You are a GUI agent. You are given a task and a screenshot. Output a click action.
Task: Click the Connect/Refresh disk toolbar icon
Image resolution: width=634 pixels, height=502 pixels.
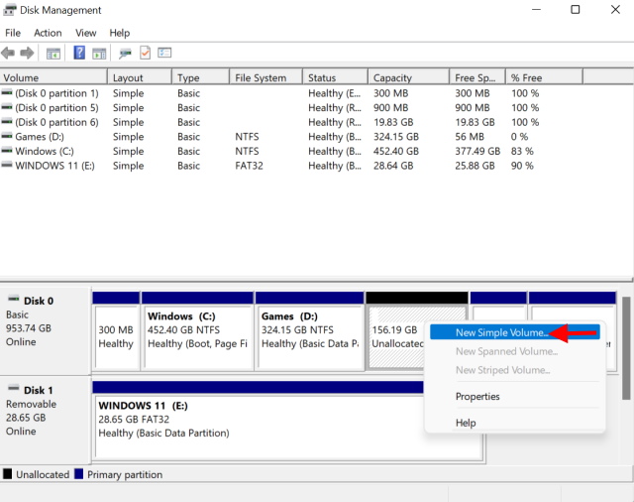(x=125, y=53)
